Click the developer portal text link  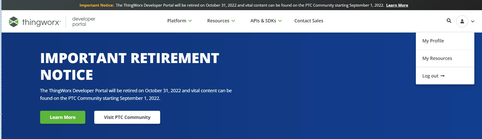pyautogui.click(x=84, y=22)
